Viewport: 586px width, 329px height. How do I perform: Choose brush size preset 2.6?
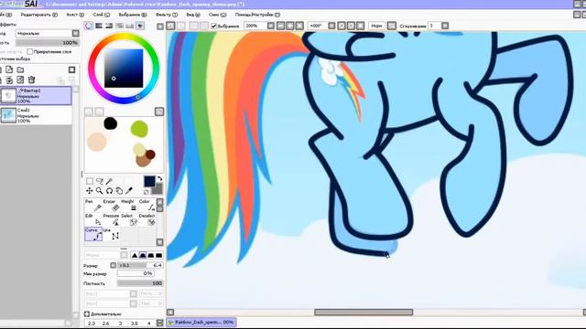(x=106, y=324)
